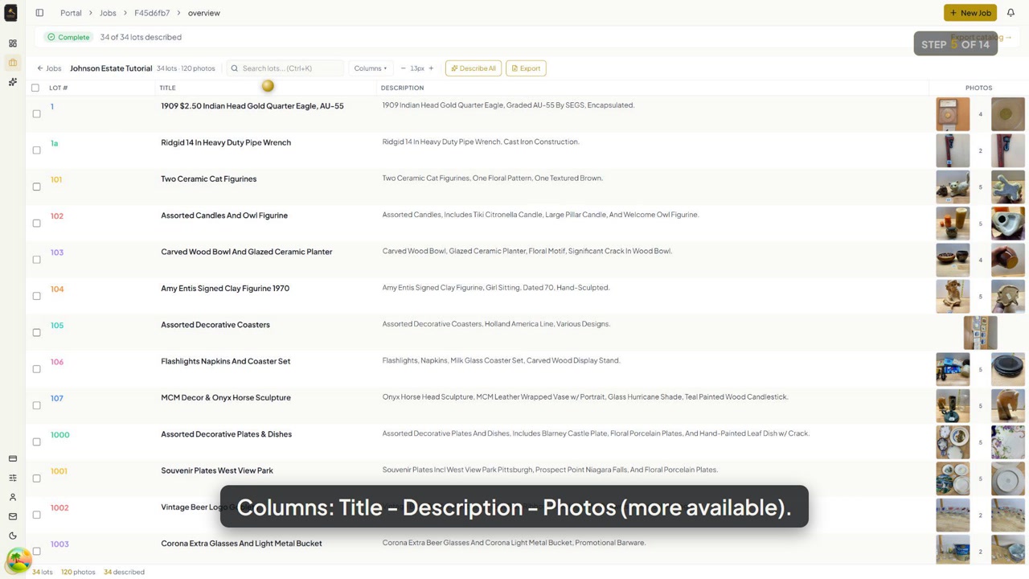Viewport: 1029px width, 579px height.
Task: Open F45d6fb7 breadcrumb
Action: click(152, 13)
